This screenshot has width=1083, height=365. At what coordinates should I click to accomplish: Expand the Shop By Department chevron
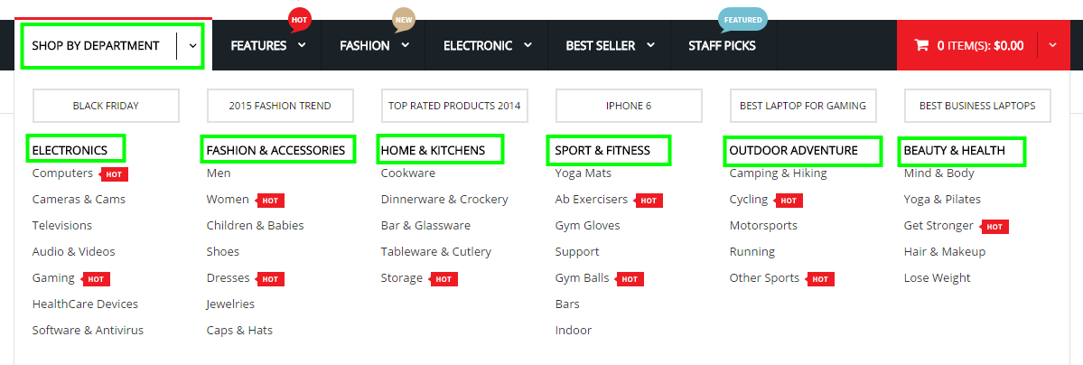pyautogui.click(x=193, y=45)
